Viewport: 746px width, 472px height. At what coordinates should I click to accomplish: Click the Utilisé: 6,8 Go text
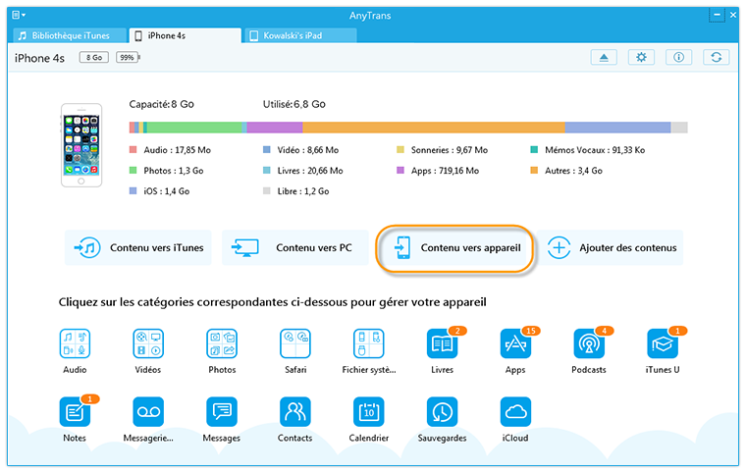pyautogui.click(x=294, y=104)
